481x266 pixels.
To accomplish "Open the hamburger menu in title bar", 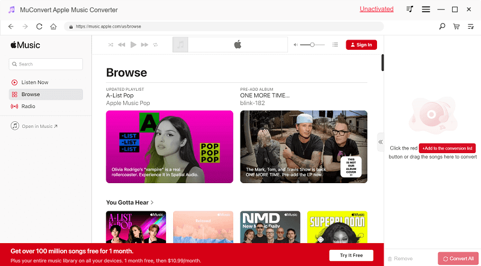I will click(x=426, y=10).
